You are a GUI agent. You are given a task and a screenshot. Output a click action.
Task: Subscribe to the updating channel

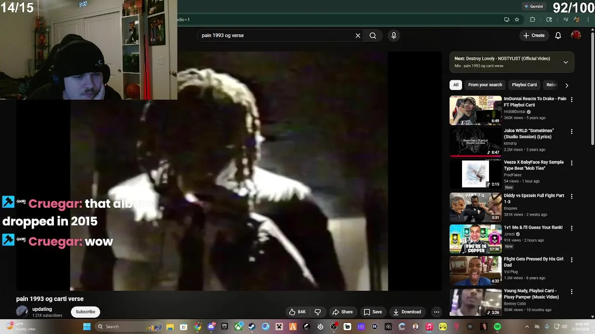pyautogui.click(x=86, y=312)
